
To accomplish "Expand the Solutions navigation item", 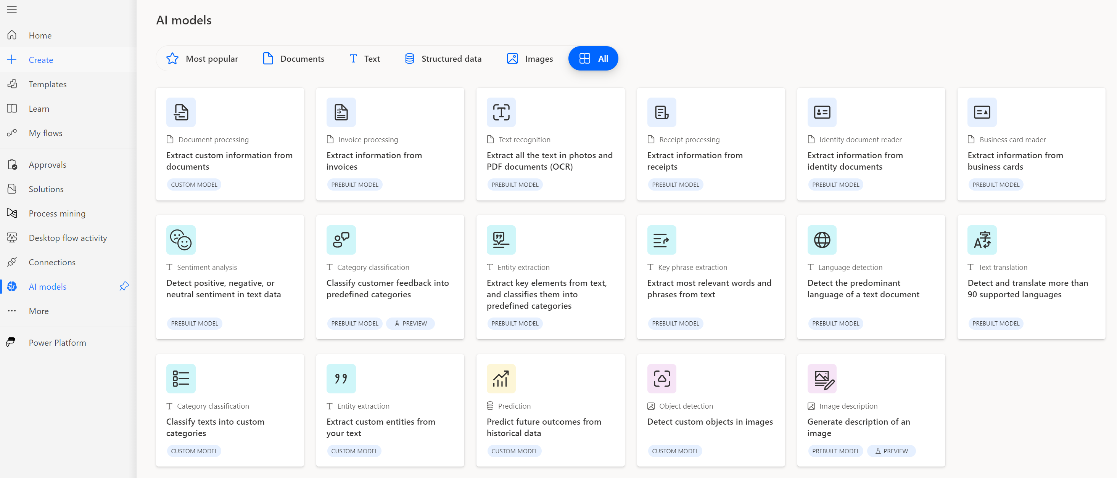I will click(x=46, y=189).
